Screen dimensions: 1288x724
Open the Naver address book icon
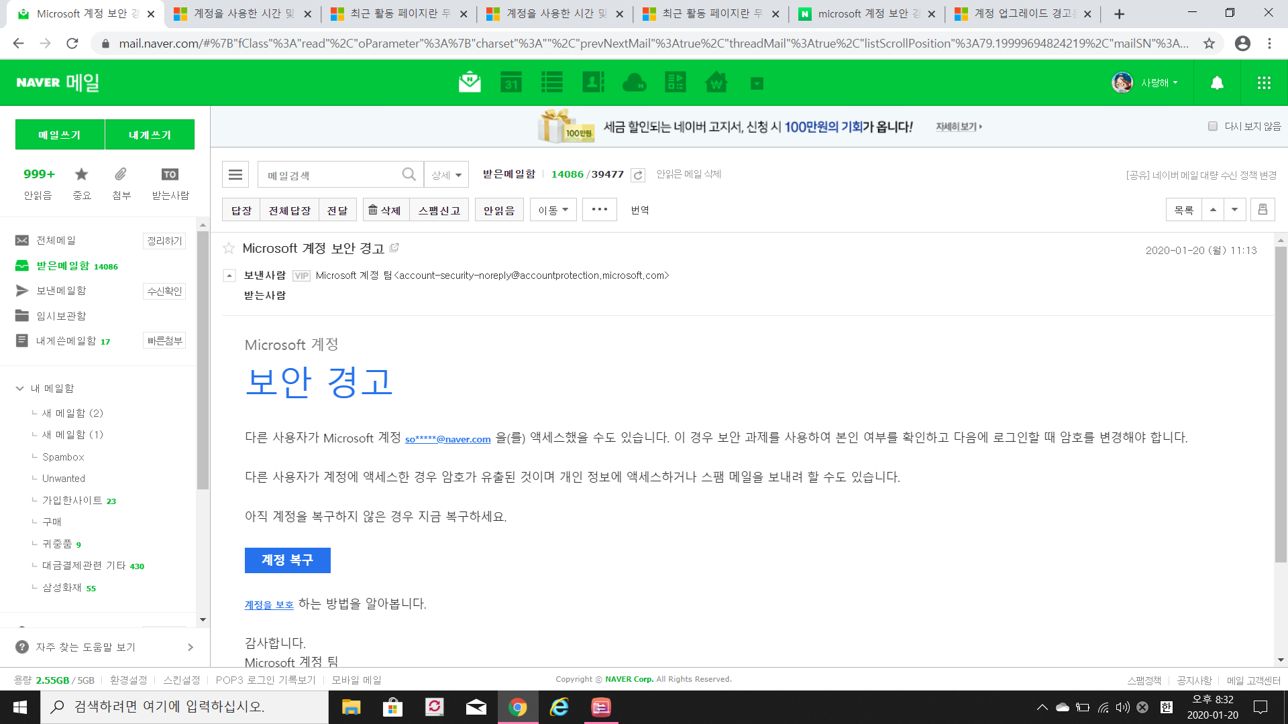pyautogui.click(x=593, y=82)
